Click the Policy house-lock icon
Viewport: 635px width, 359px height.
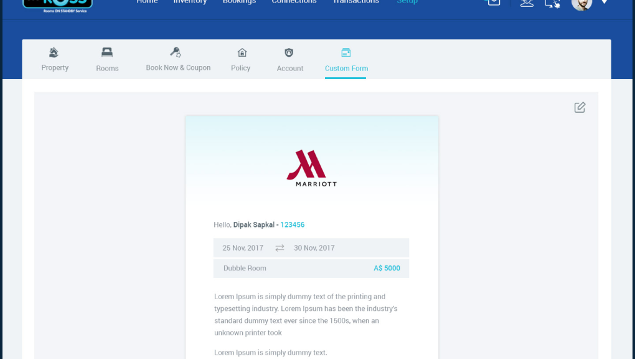point(242,52)
